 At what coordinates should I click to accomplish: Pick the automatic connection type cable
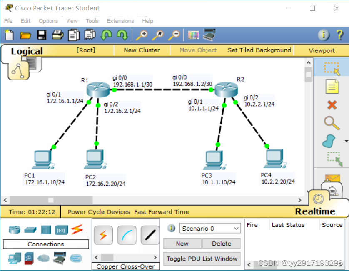pos(103,236)
